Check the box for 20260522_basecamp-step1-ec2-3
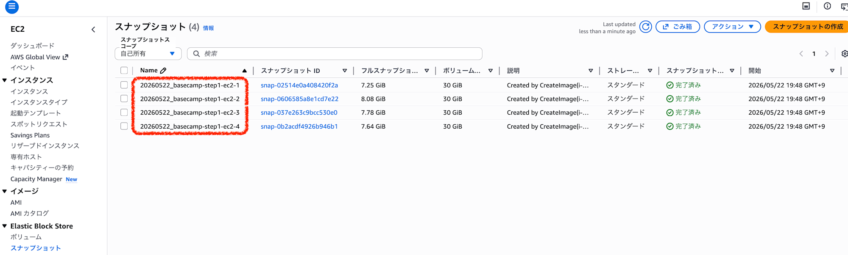Image resolution: width=848 pixels, height=255 pixels. [124, 112]
